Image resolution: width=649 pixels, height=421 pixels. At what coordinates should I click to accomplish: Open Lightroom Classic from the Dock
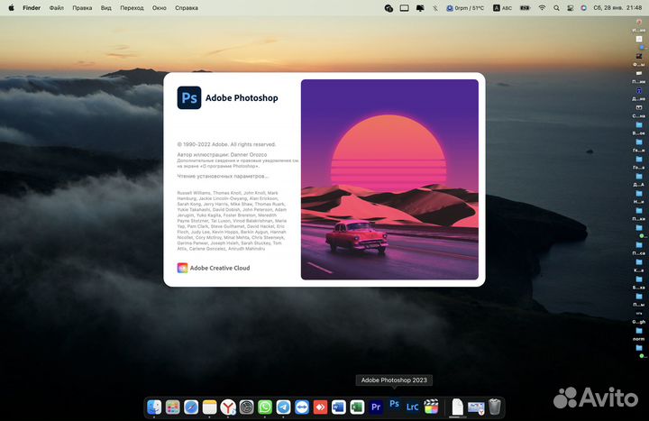click(412, 407)
